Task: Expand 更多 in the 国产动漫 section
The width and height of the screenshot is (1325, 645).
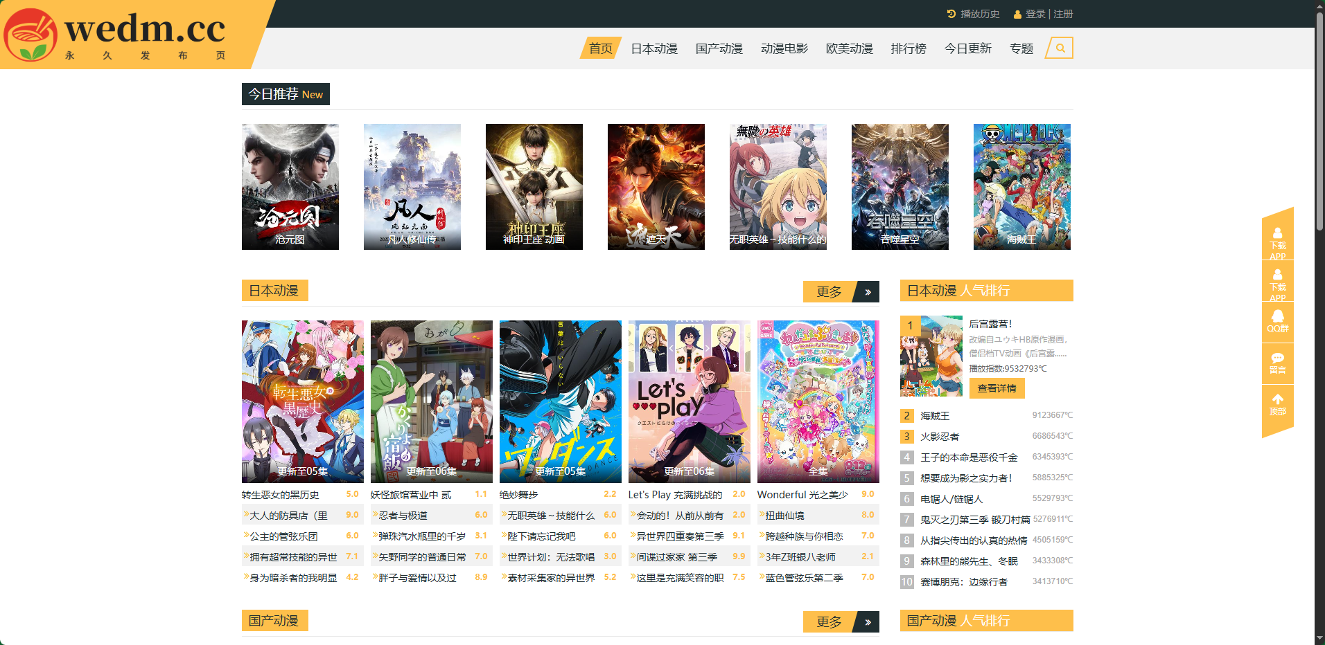Action: tap(841, 622)
